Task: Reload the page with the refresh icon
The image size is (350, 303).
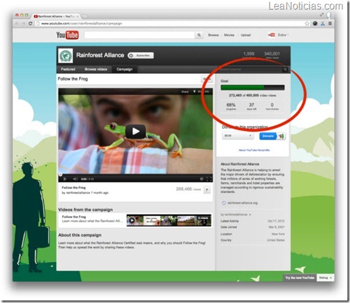Action: coord(30,23)
